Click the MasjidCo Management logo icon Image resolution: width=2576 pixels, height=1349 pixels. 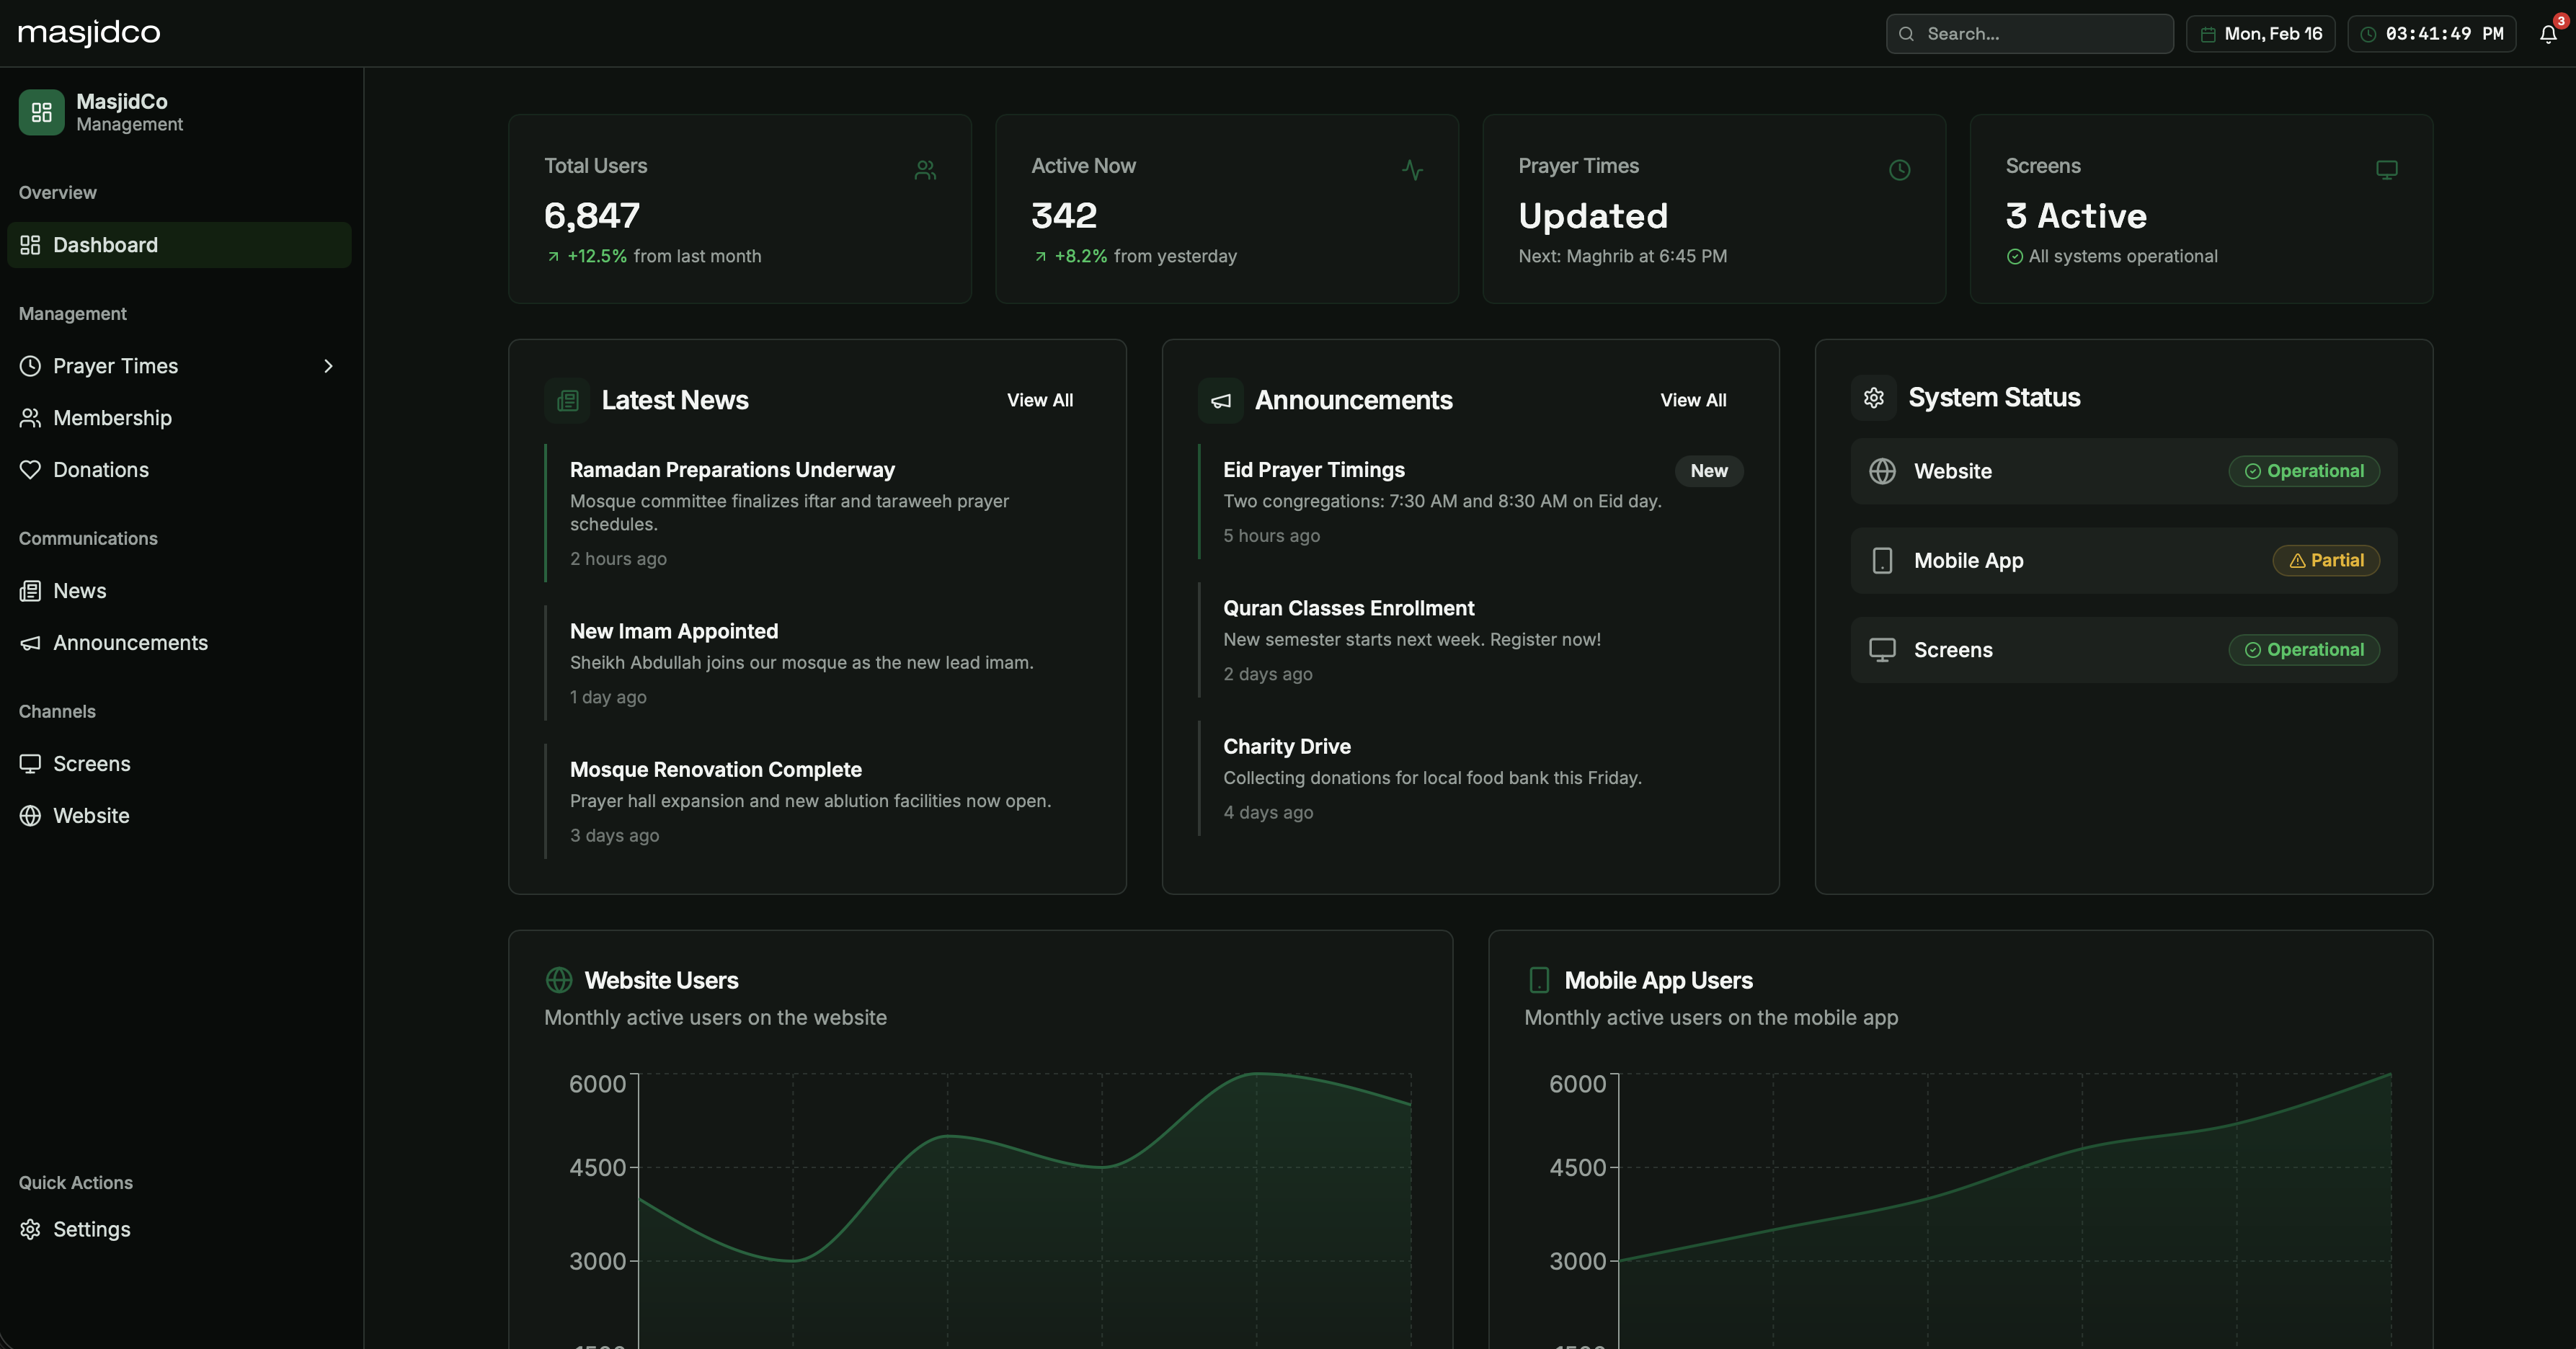tap(41, 112)
